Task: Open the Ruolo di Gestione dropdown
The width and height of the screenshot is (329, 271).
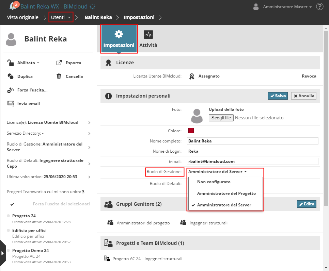Action: (217, 172)
